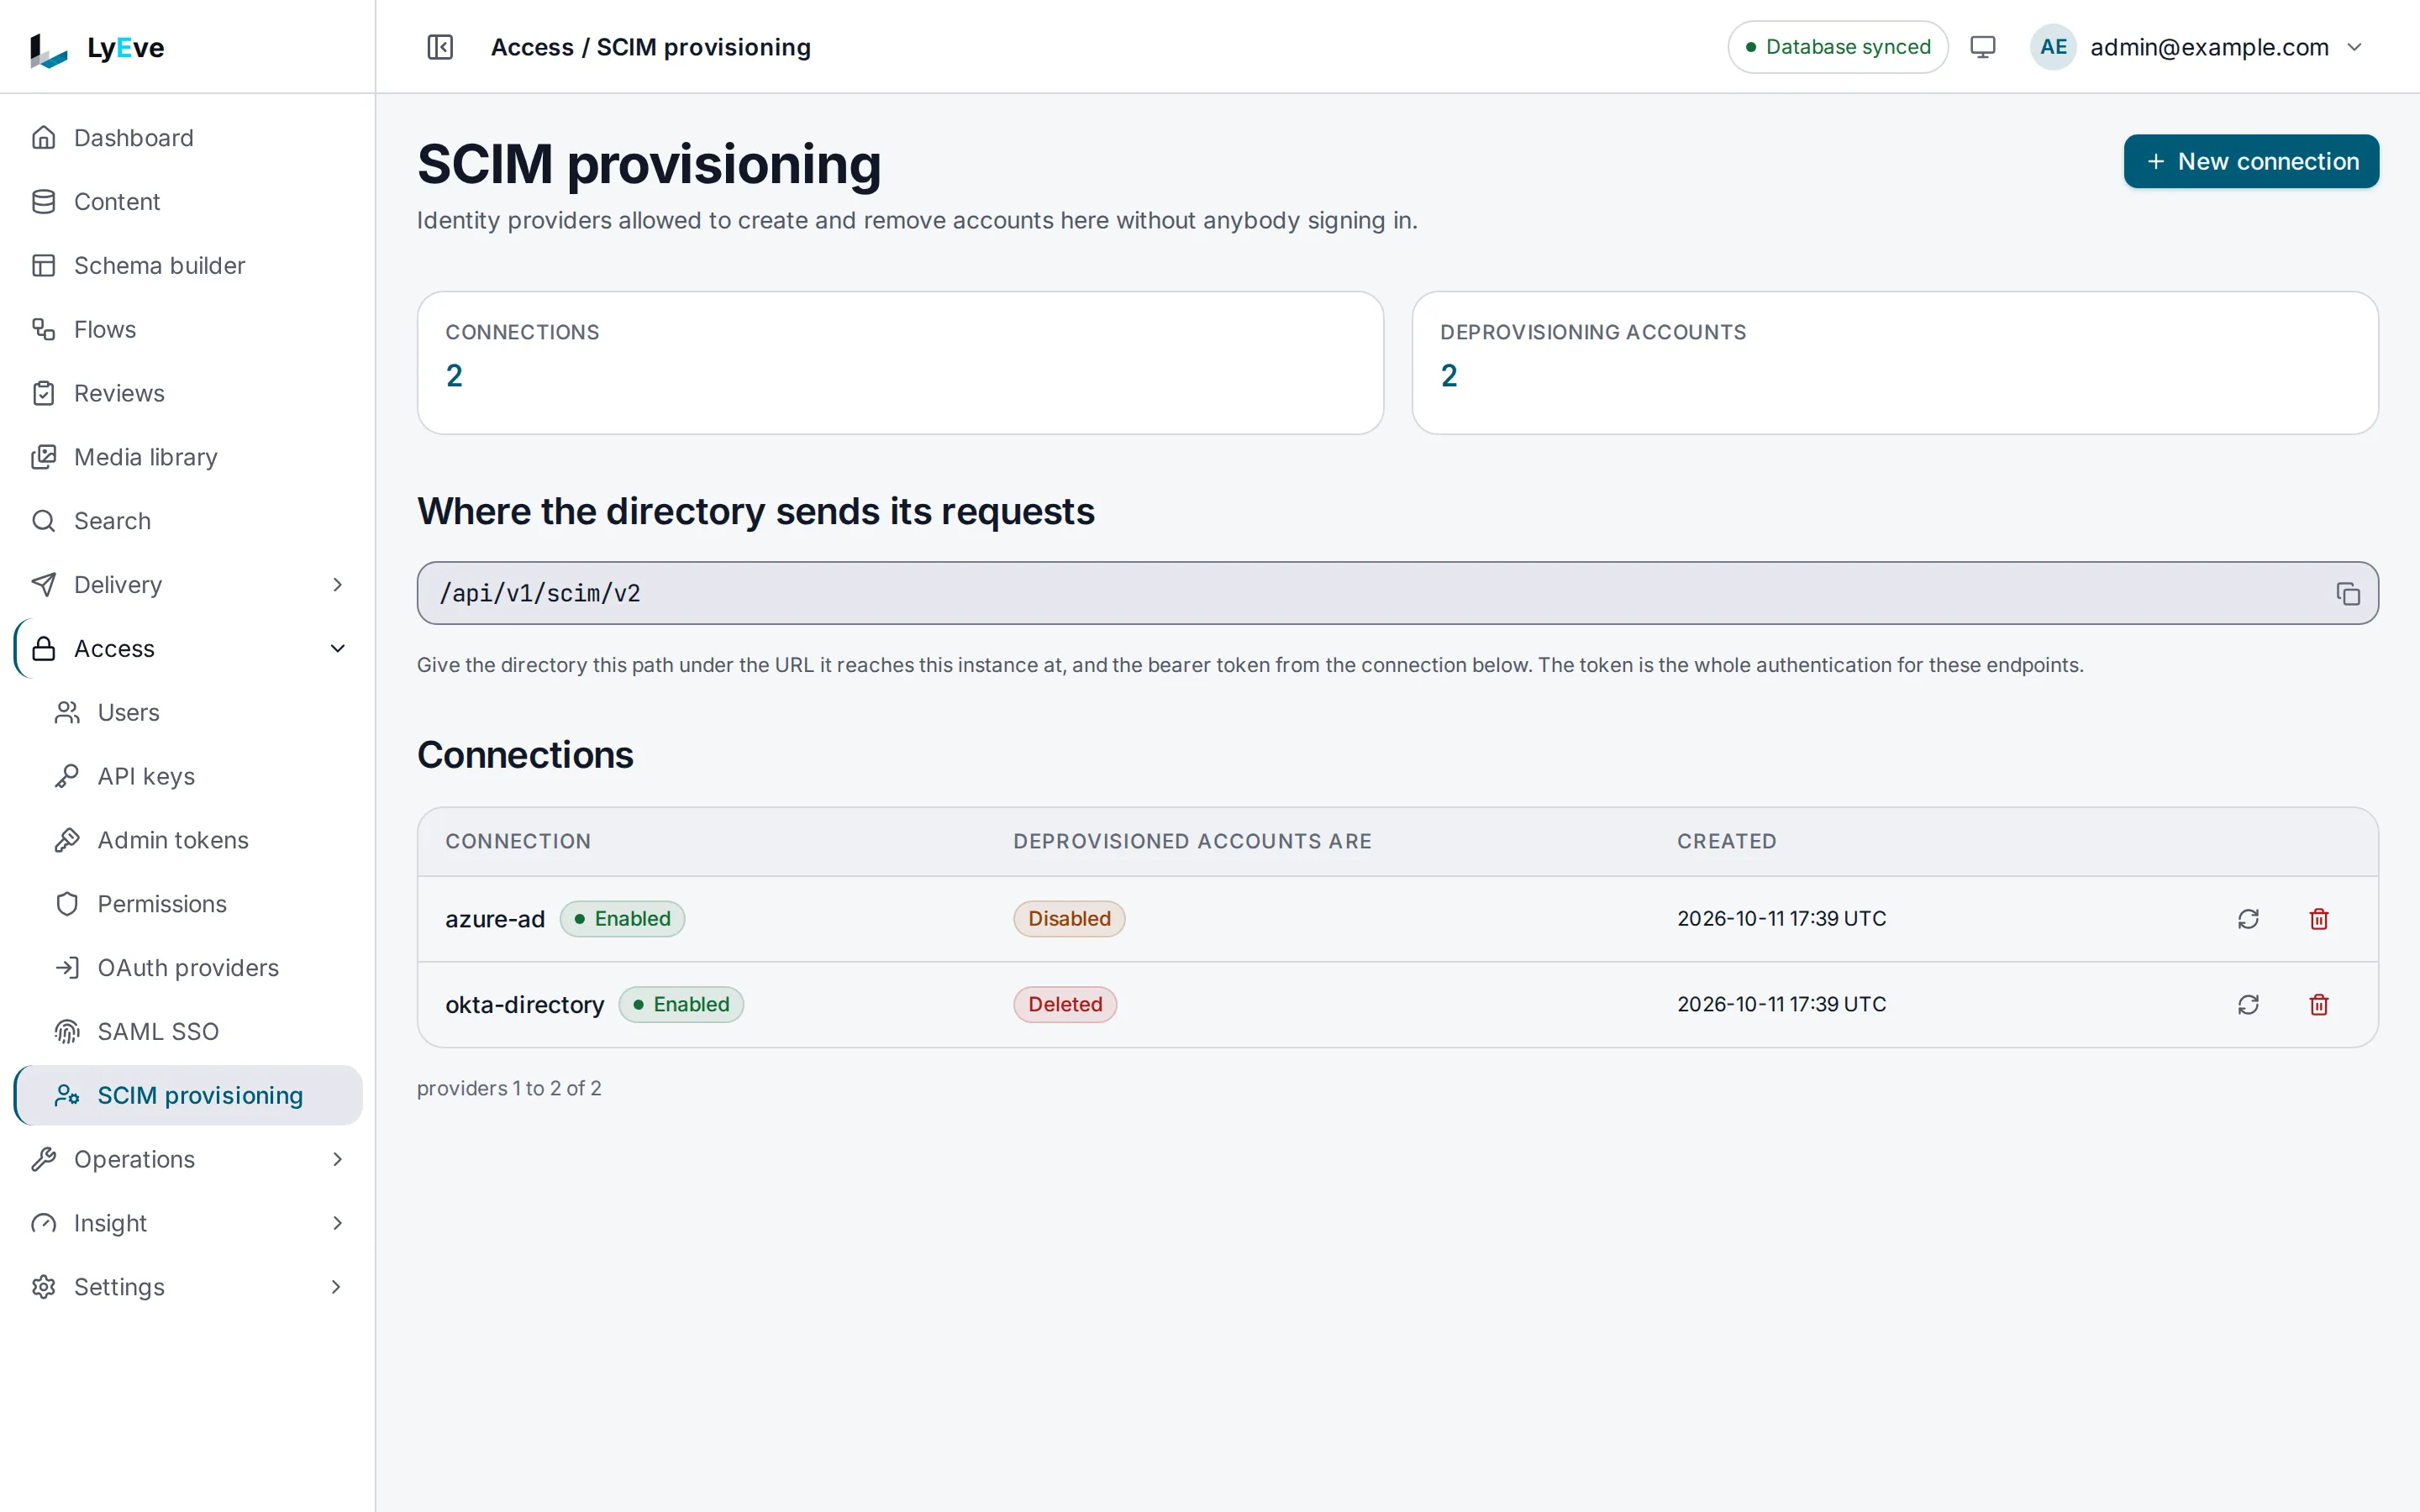Screen dimensions: 2420x1512
Task: Open Dashboard from sidebar
Action: [188, 138]
